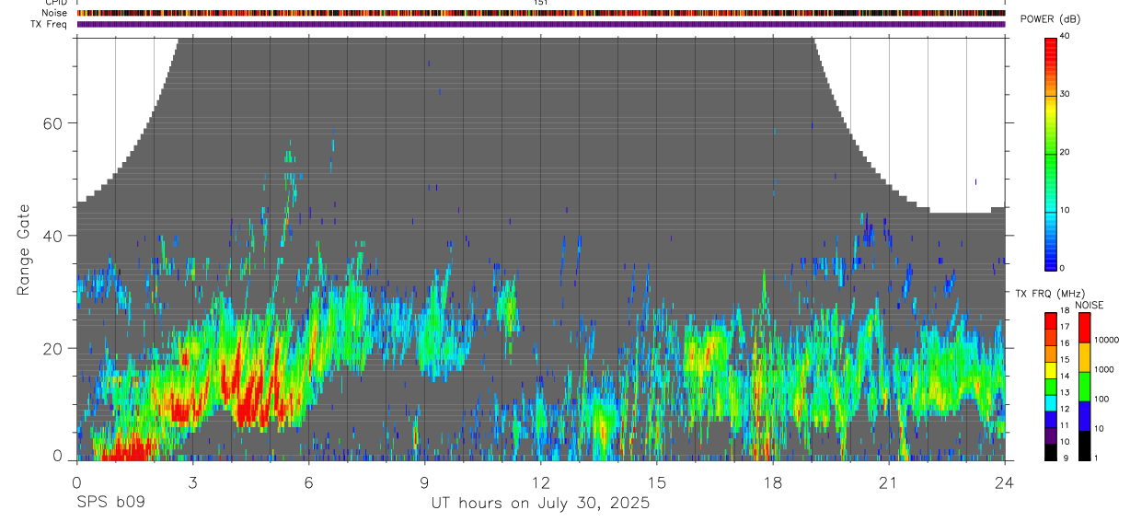Click the 1000 label on NOISE legend

(x=1102, y=369)
